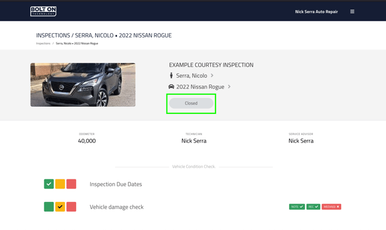Open the Nissan Rogue vehicle photo

pyautogui.click(x=83, y=85)
